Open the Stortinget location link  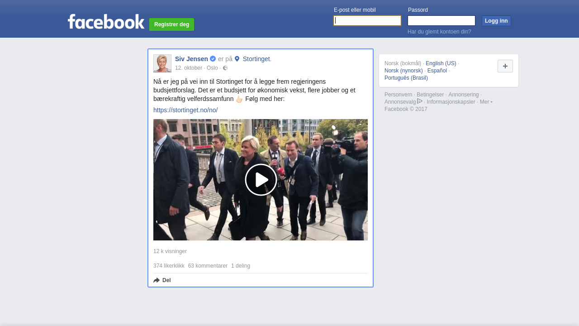(x=256, y=59)
